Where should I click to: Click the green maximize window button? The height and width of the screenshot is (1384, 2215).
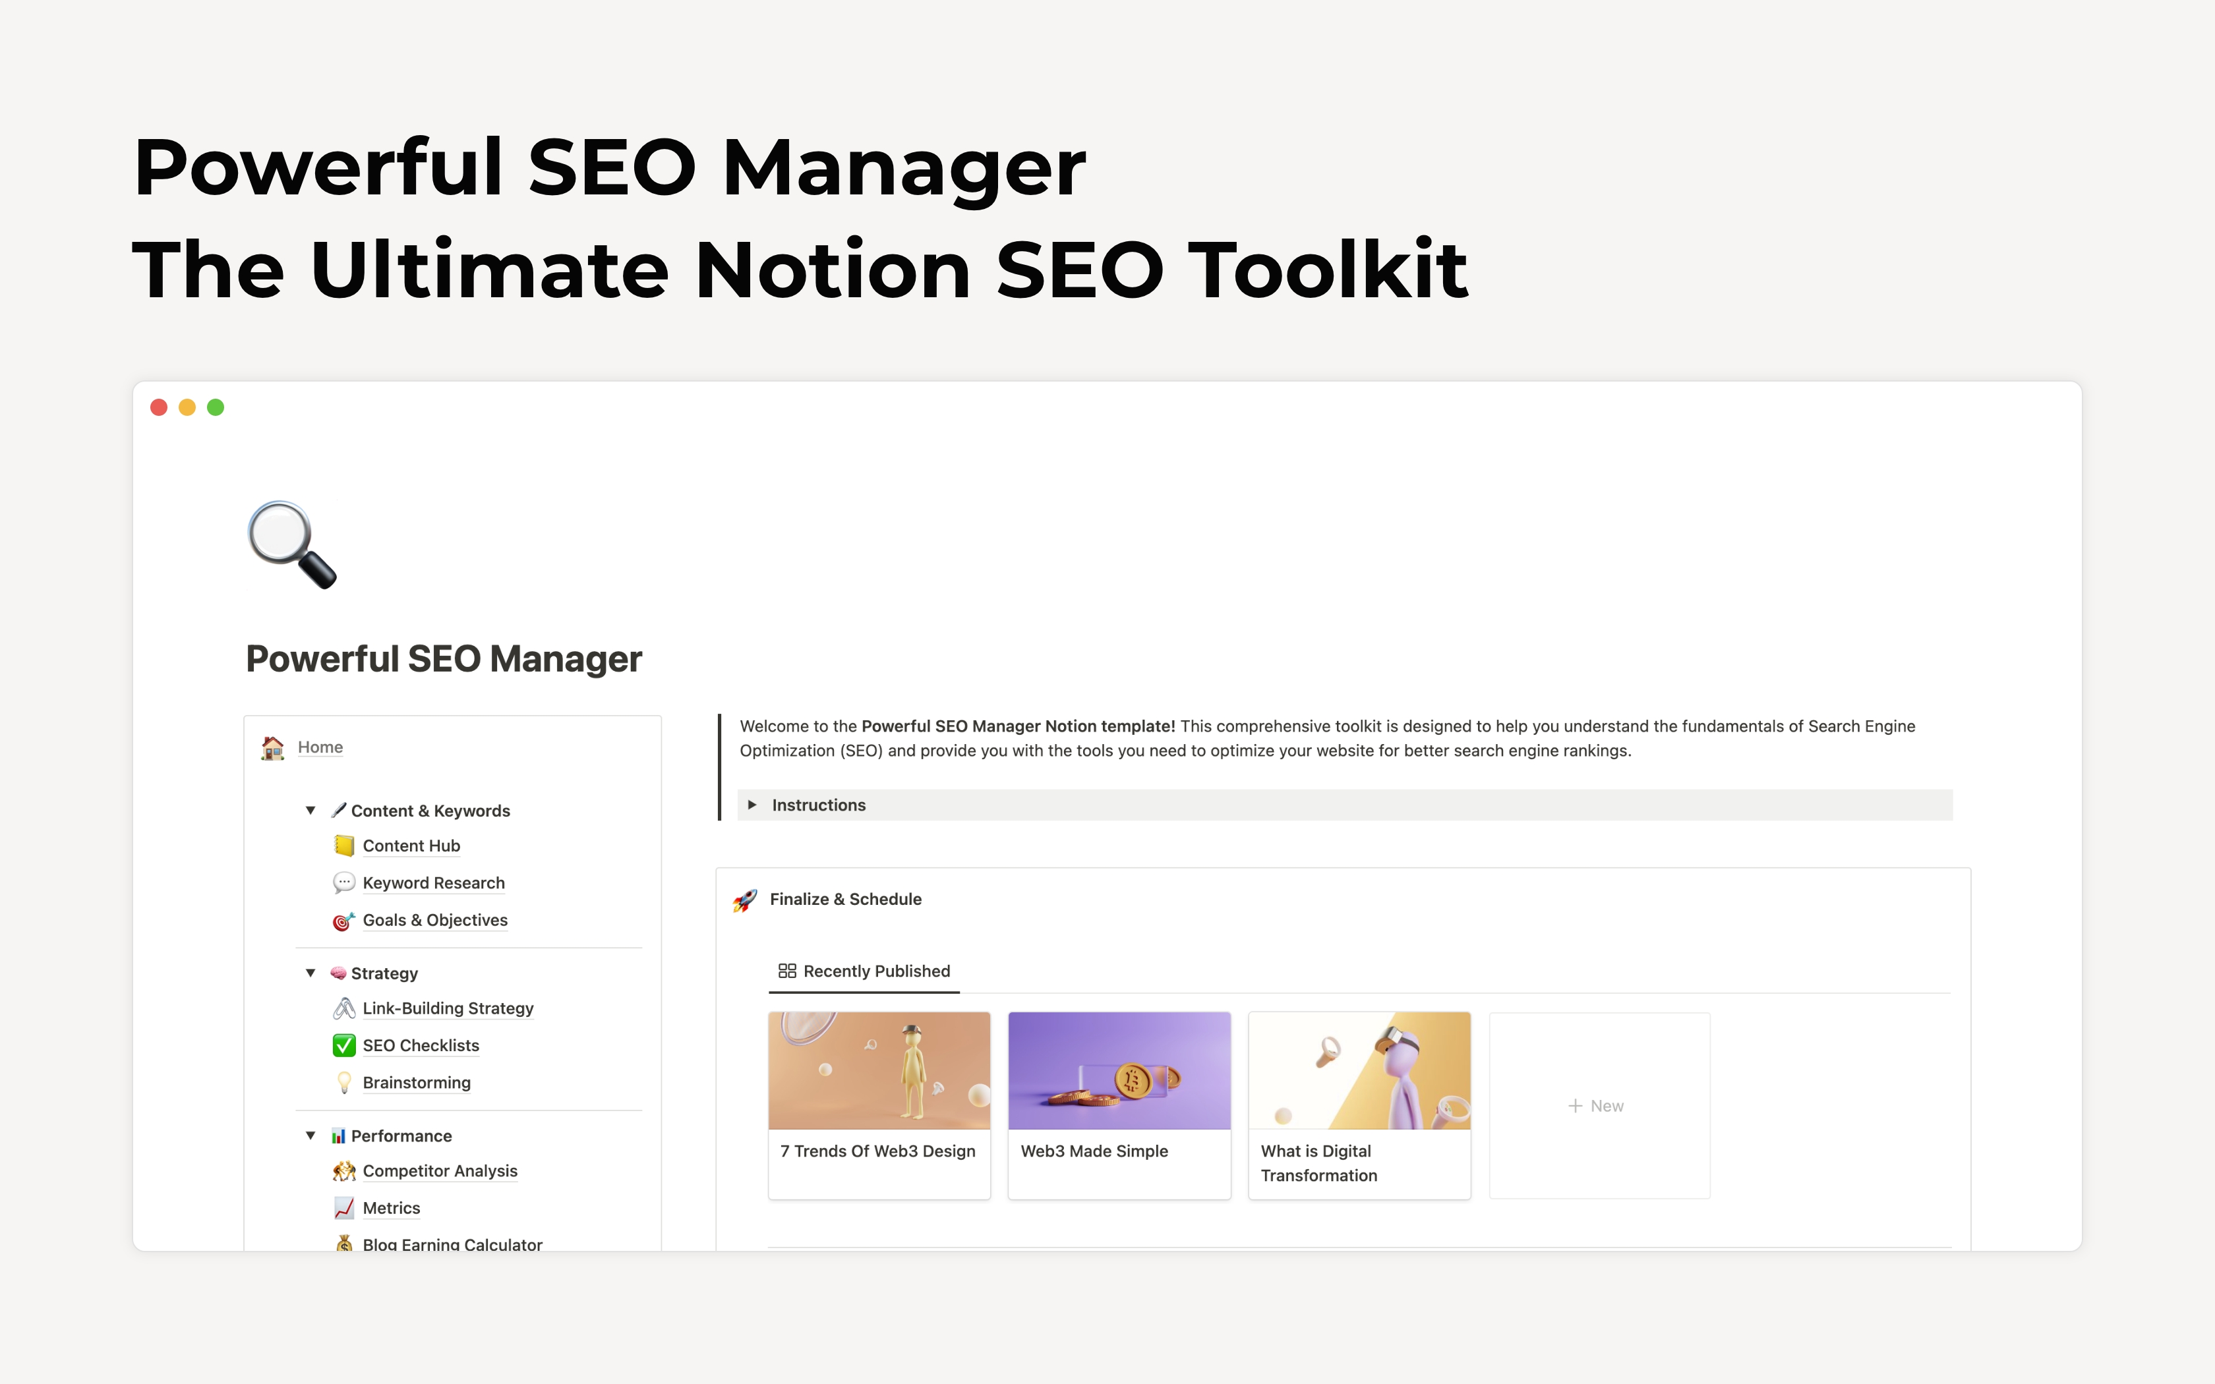click(x=215, y=407)
